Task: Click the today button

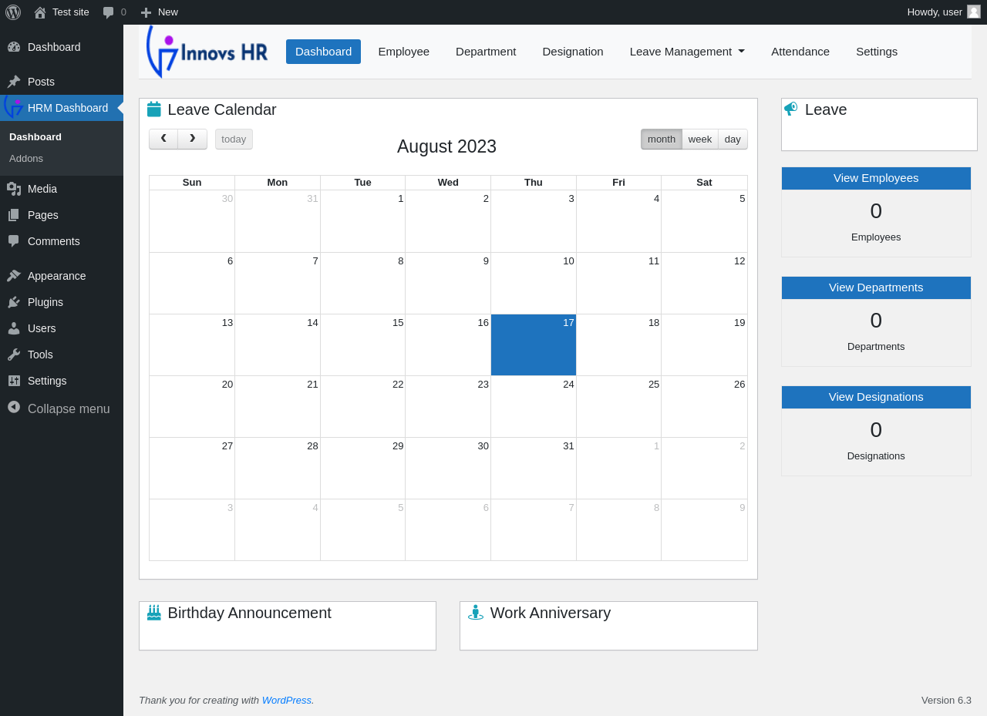Action: click(x=234, y=139)
